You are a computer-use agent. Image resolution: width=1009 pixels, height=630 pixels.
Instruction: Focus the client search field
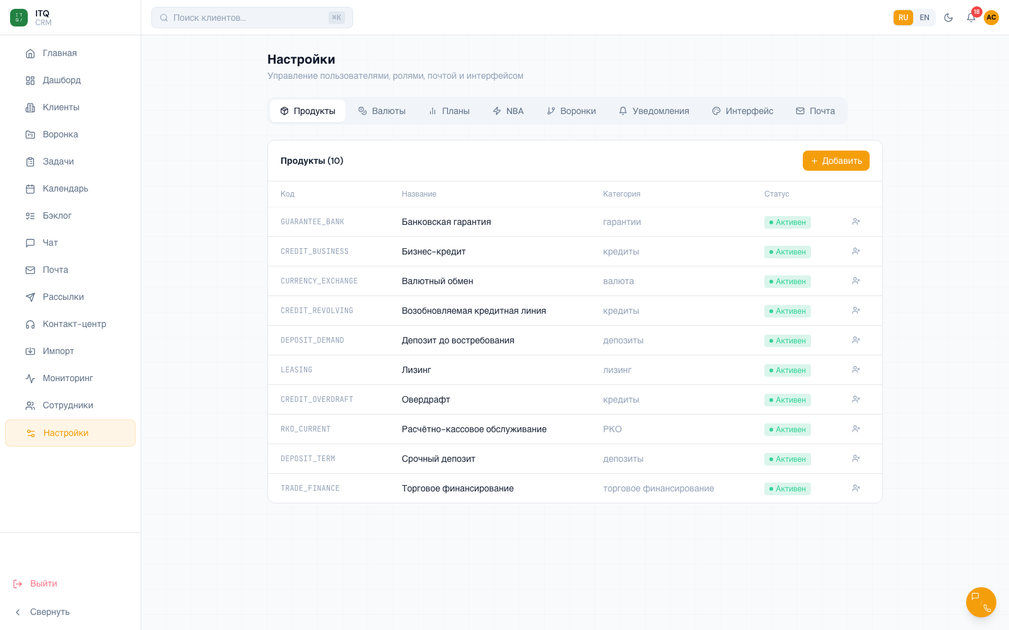252,18
